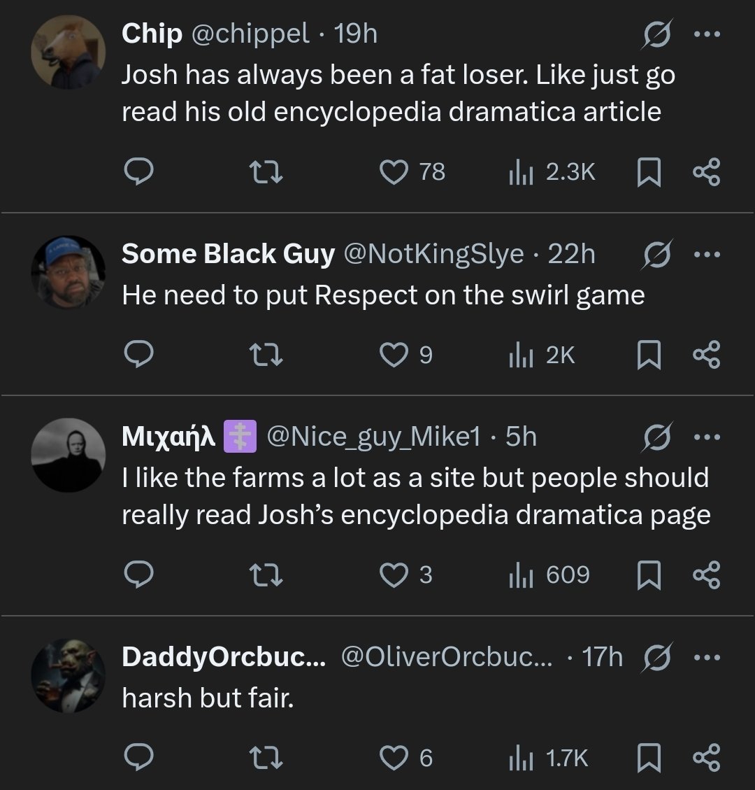
Task: Repost the Some Black Guy tweet
Action: click(266, 355)
